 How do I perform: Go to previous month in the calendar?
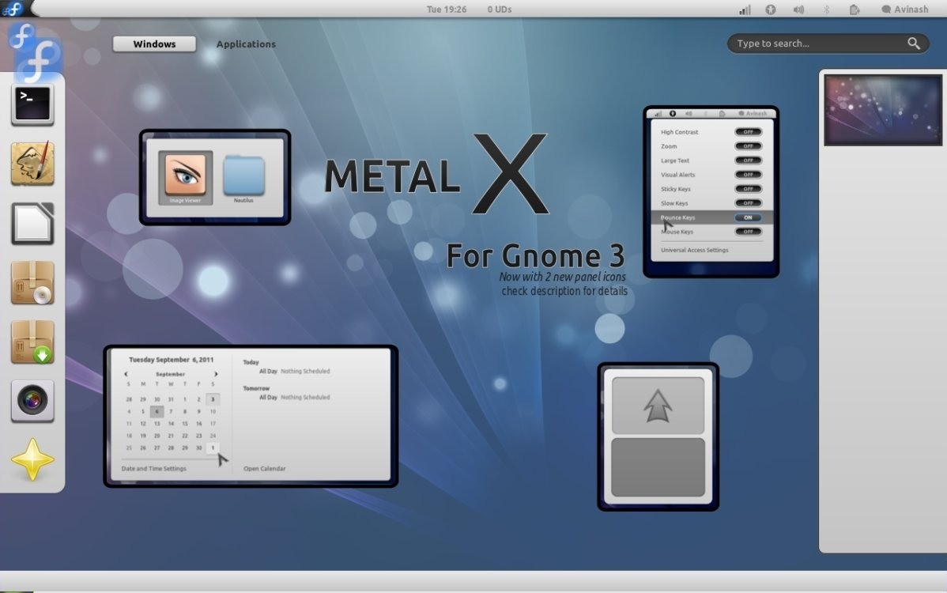(x=125, y=372)
